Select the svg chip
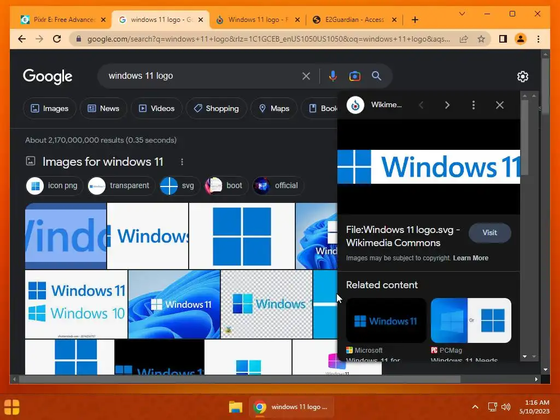The height and width of the screenshot is (420, 560). click(x=179, y=186)
